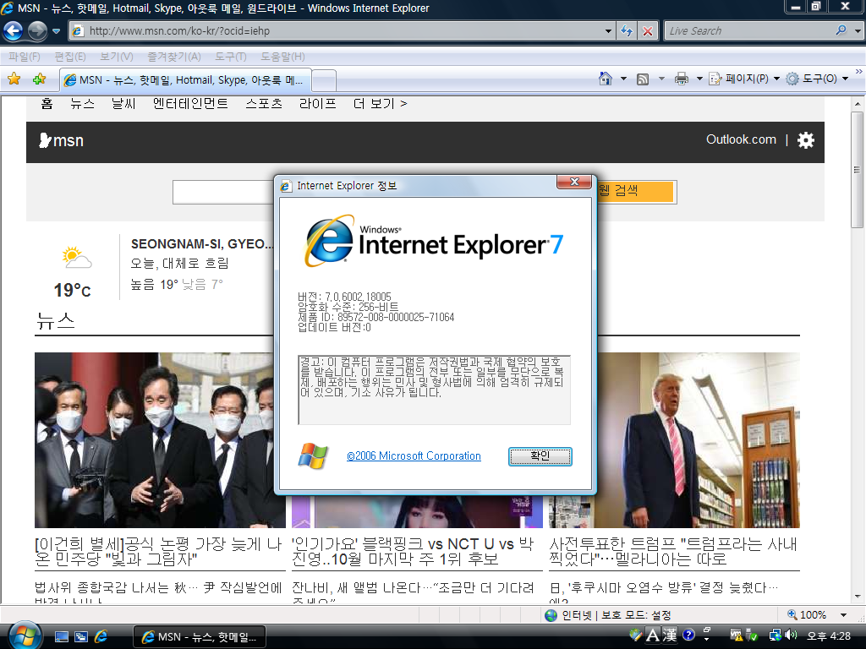This screenshot has width=866, height=649.
Task: Click the Home toolbar icon
Action: [x=606, y=79]
